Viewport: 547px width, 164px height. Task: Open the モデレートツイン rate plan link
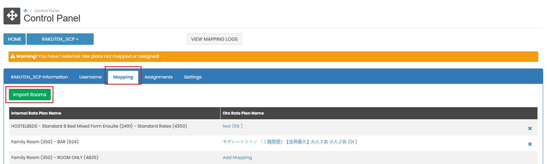[290, 142]
